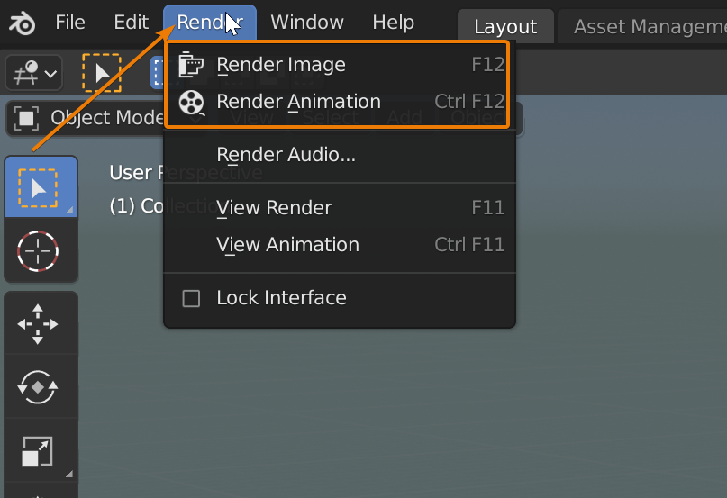Click the header select tool icon

101,73
